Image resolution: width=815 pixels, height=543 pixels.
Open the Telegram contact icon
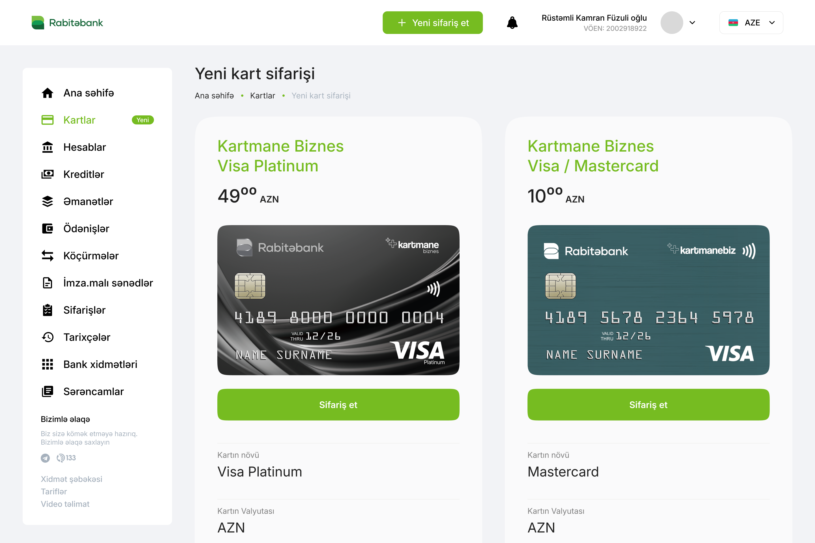coord(45,458)
